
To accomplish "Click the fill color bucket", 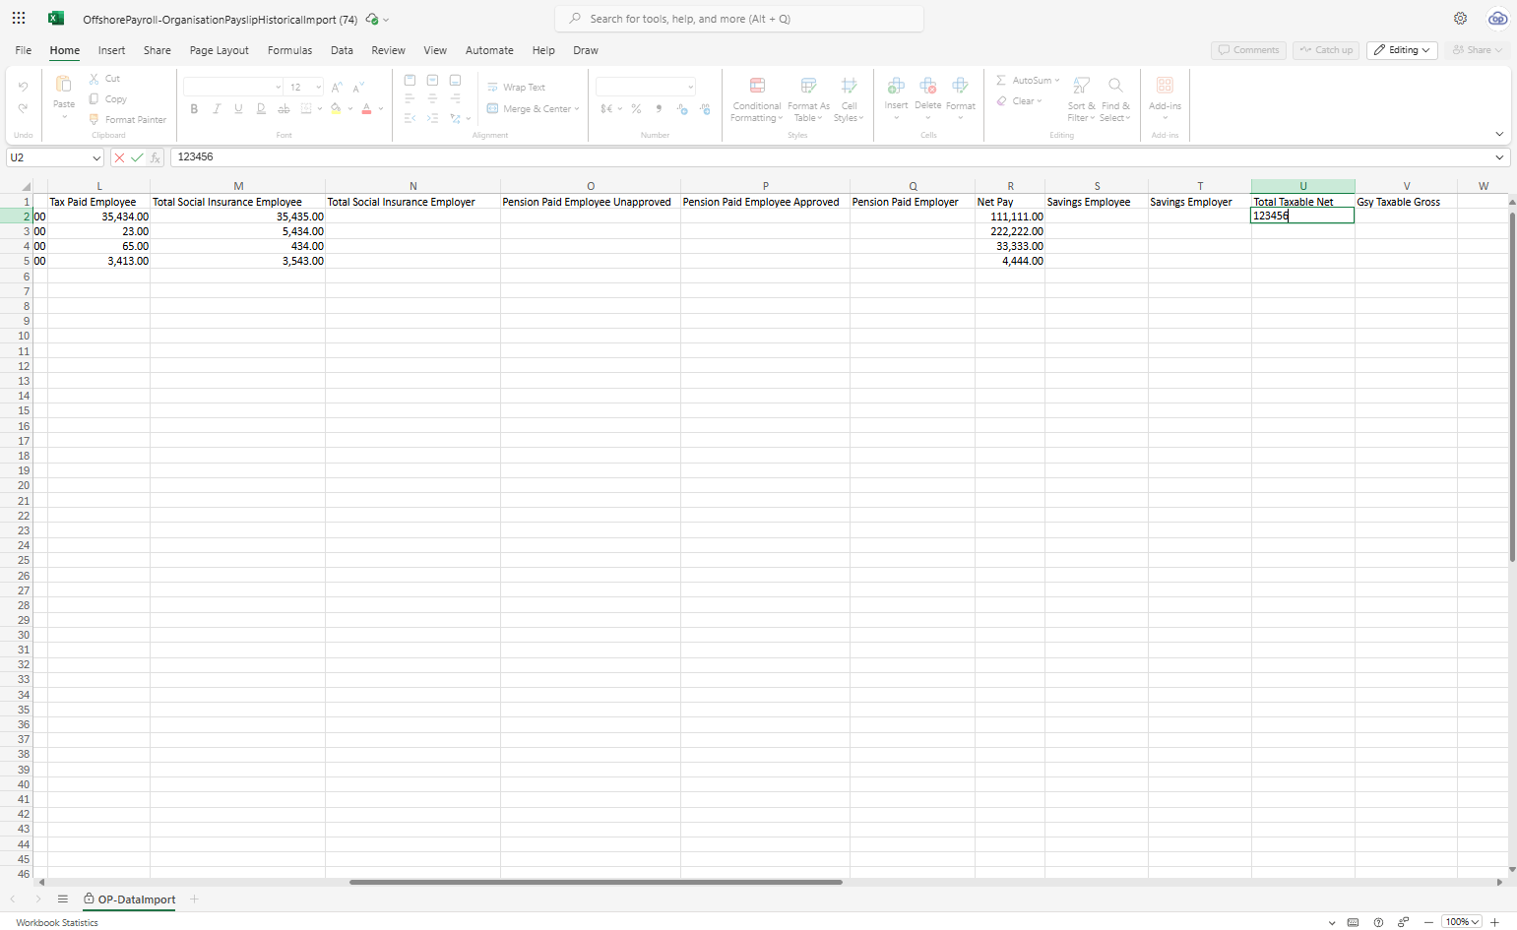I will [336, 108].
